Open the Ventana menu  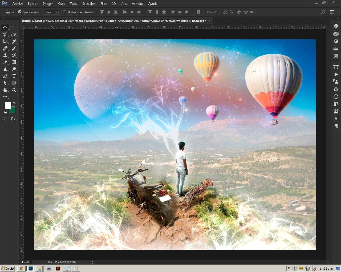click(x=138, y=4)
